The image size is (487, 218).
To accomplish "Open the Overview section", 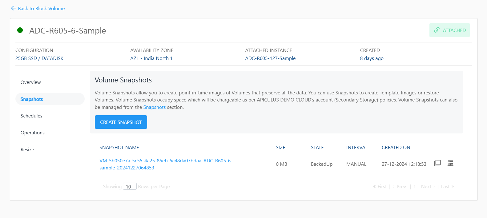I will (x=31, y=82).
